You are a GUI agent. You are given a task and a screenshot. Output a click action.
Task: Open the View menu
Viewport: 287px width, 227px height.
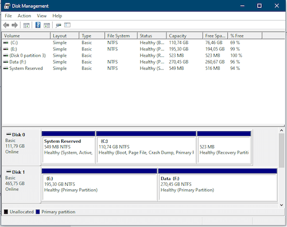[x=42, y=16]
